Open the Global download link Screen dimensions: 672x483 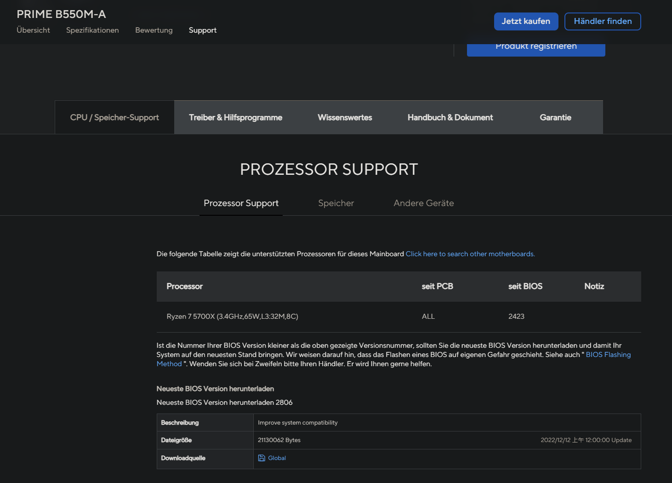coord(277,458)
